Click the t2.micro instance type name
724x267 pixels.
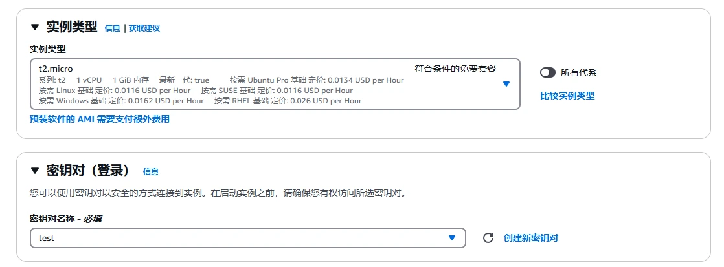click(x=56, y=69)
